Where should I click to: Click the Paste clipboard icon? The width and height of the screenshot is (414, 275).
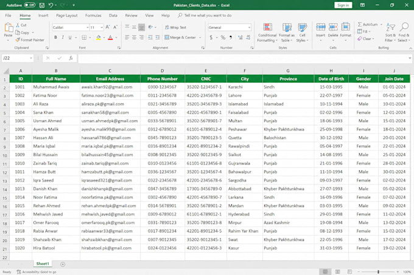tap(8, 27)
